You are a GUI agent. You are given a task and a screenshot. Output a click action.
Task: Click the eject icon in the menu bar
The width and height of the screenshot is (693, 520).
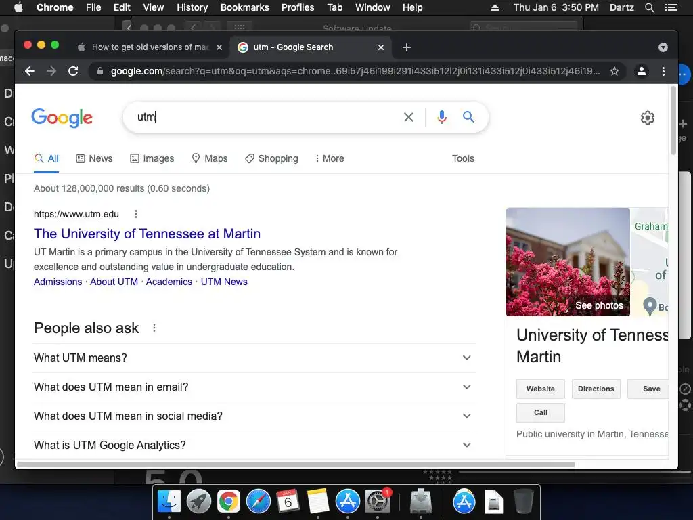[495, 7]
